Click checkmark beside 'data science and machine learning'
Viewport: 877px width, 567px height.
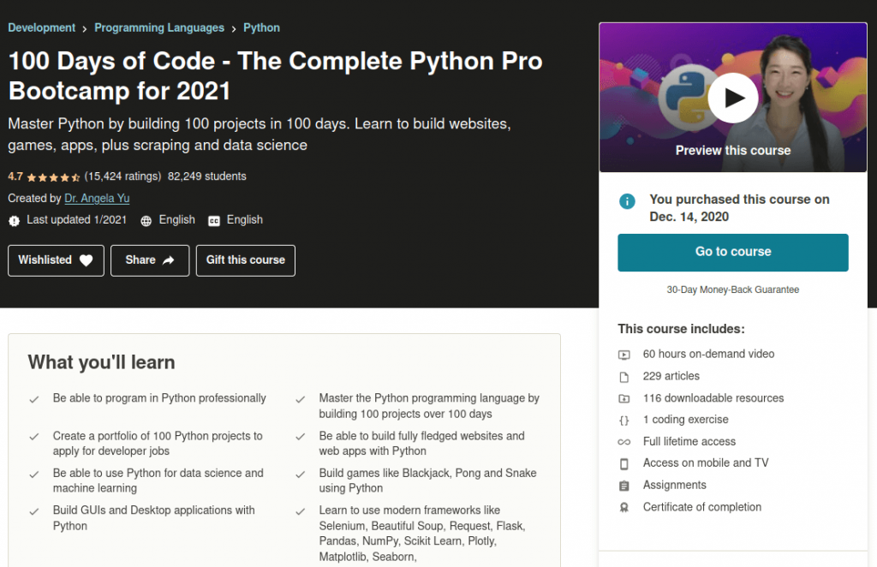click(x=34, y=474)
